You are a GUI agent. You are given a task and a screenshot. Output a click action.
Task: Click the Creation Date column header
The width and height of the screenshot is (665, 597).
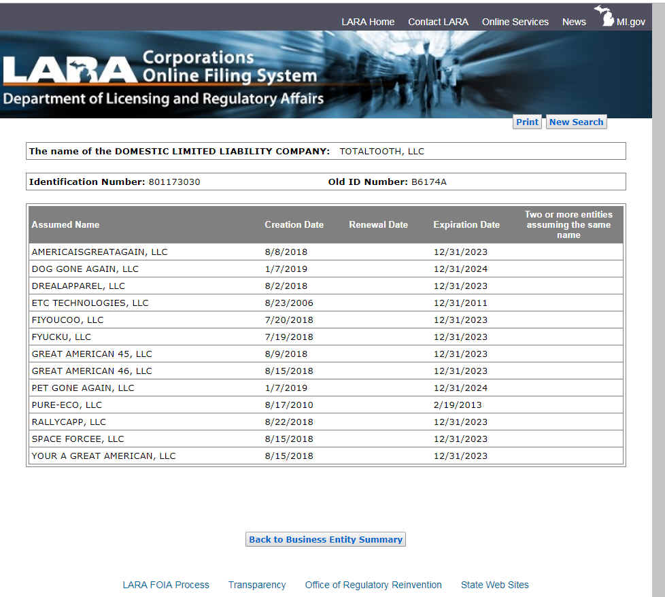click(x=294, y=224)
